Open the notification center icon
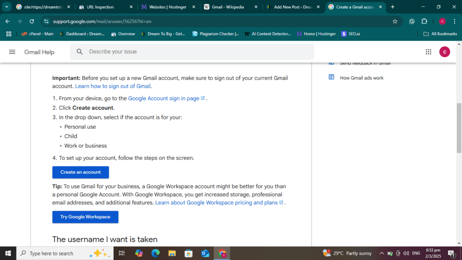 pos(452,253)
